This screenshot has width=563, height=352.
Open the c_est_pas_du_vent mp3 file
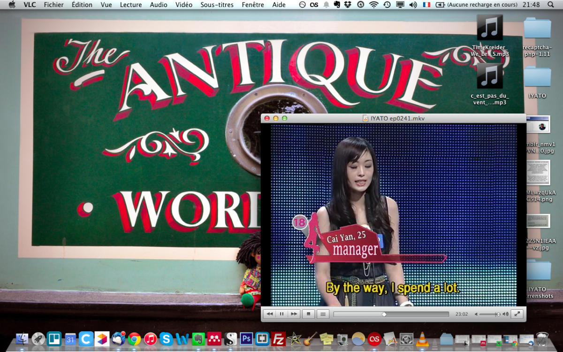click(x=489, y=78)
